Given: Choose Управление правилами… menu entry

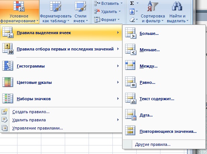Looking at the screenshot, I should pyautogui.click(x=61, y=128).
